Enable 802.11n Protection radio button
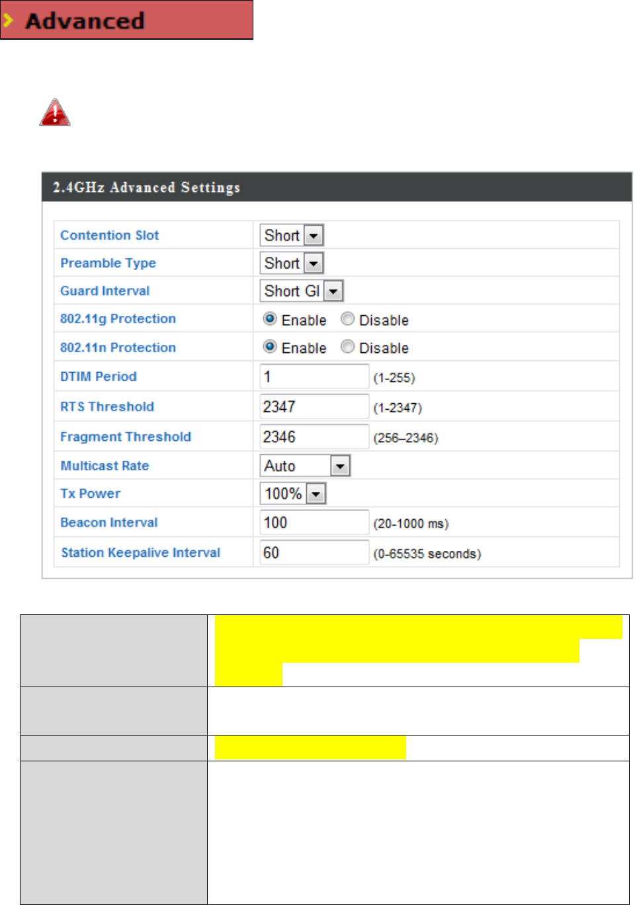The image size is (639, 905). 270,346
